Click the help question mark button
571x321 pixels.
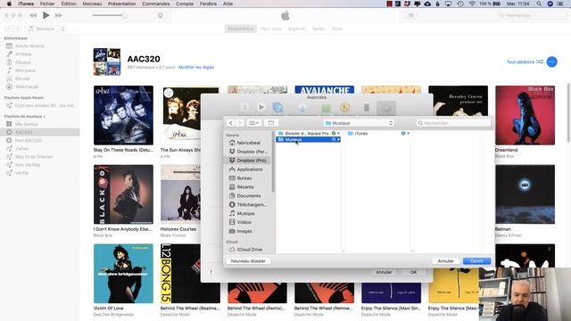(x=211, y=272)
